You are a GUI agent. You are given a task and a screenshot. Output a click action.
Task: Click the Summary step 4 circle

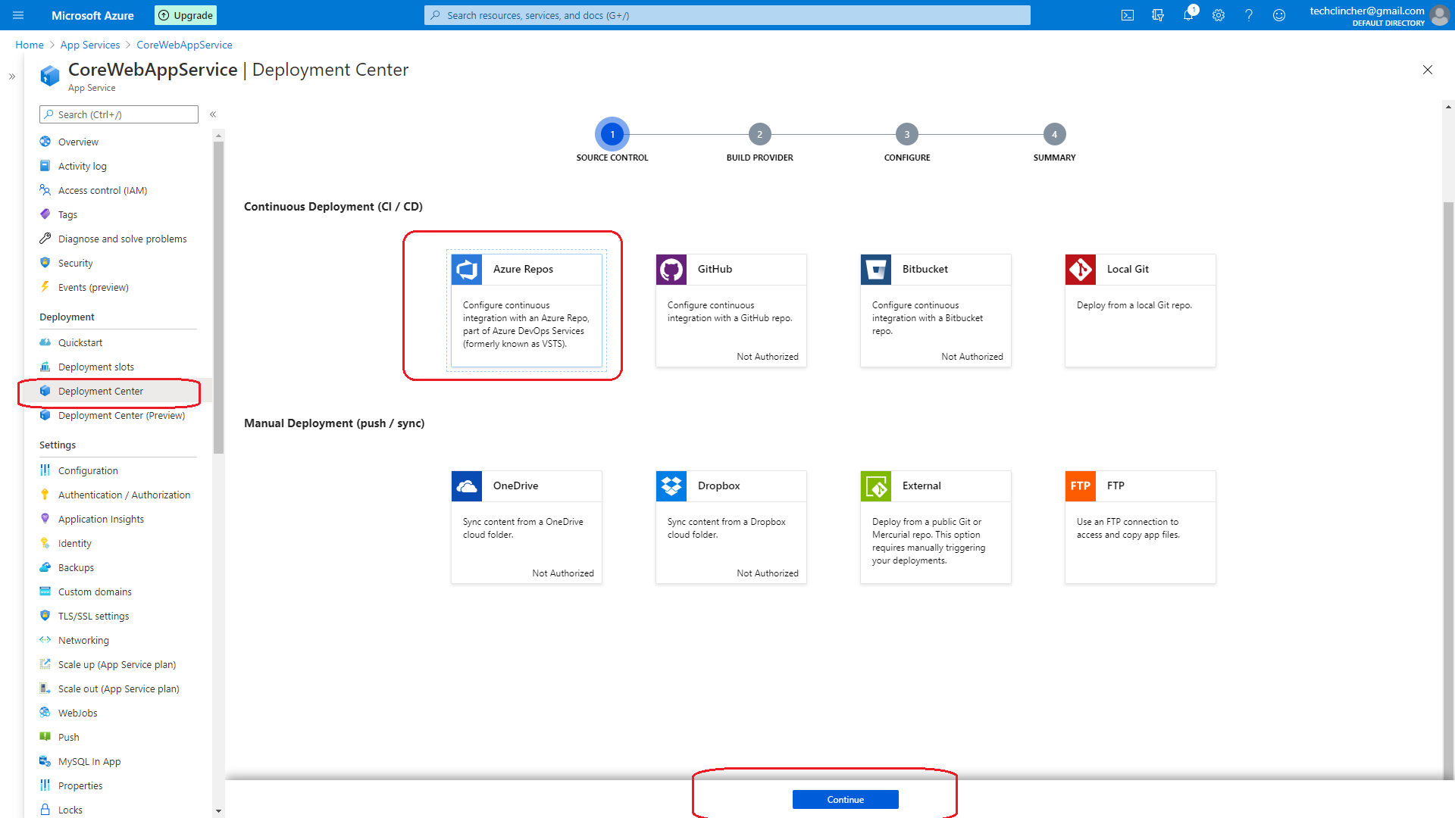coord(1054,134)
